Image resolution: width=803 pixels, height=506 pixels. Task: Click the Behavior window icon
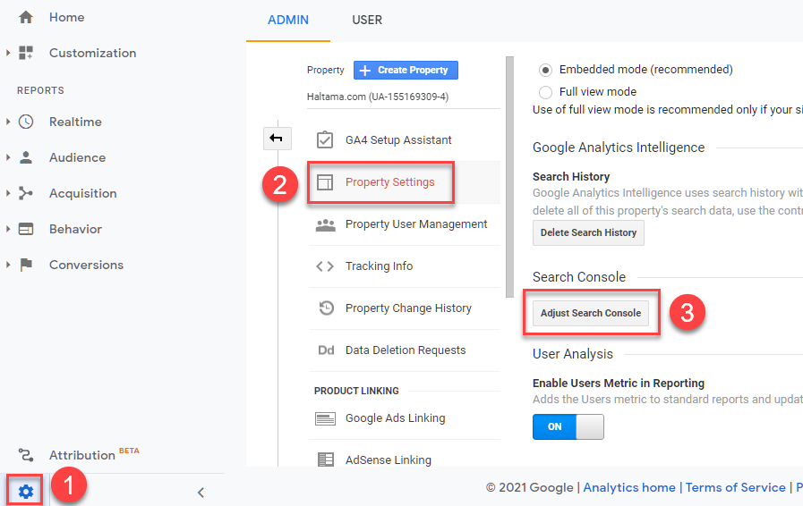point(26,229)
